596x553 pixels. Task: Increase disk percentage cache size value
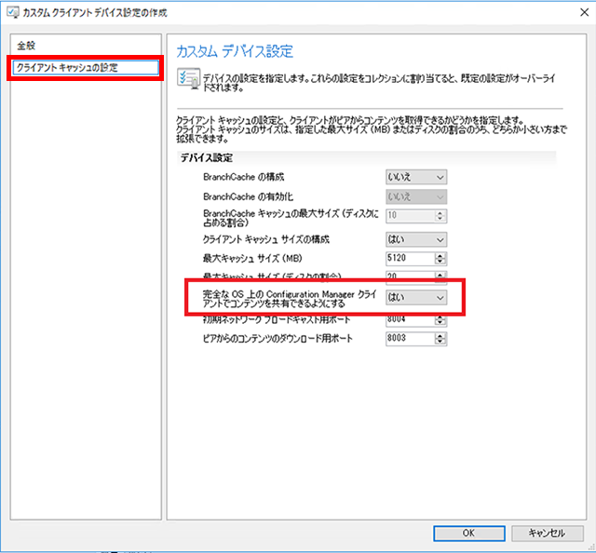(x=441, y=275)
